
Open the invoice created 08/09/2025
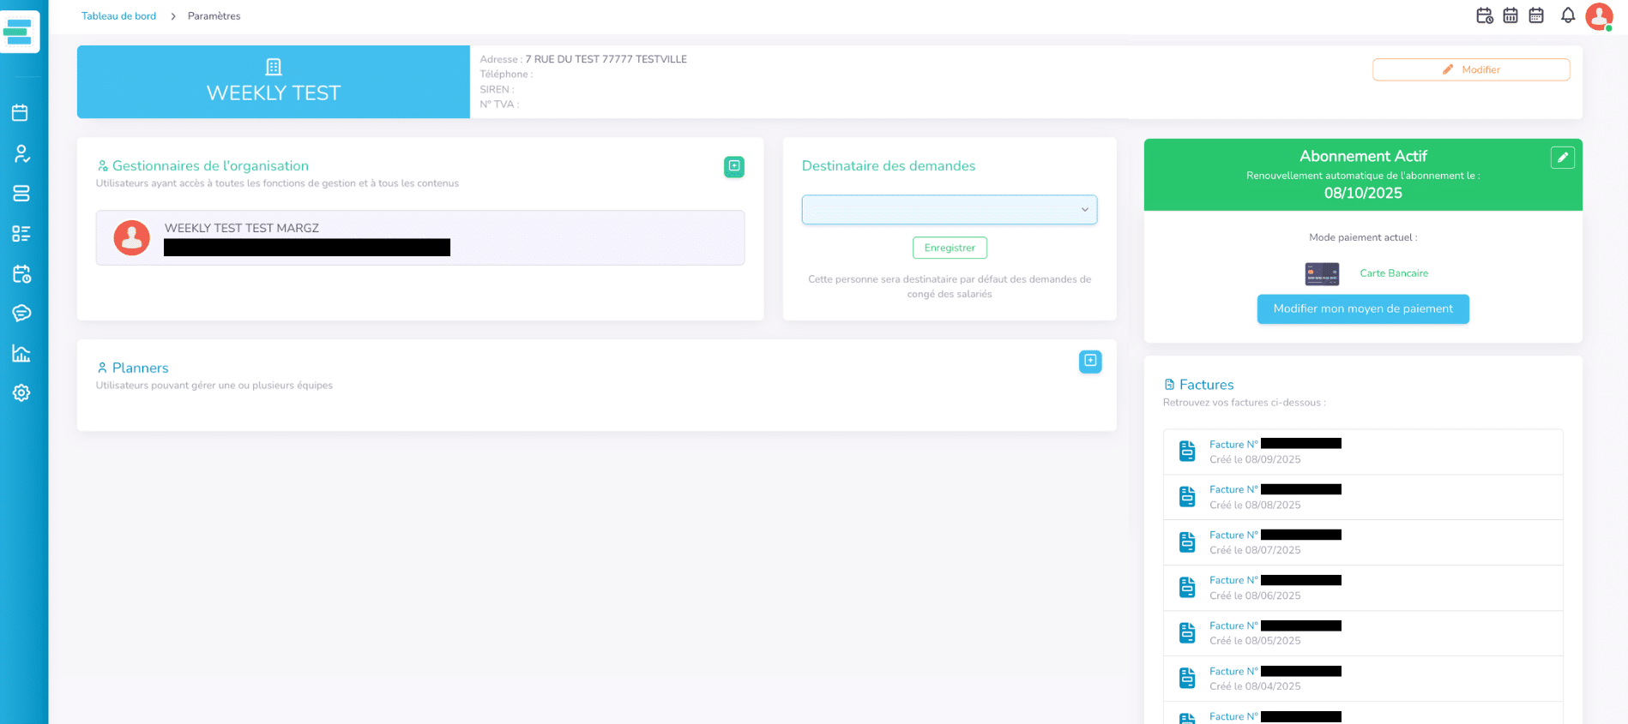[1363, 452]
